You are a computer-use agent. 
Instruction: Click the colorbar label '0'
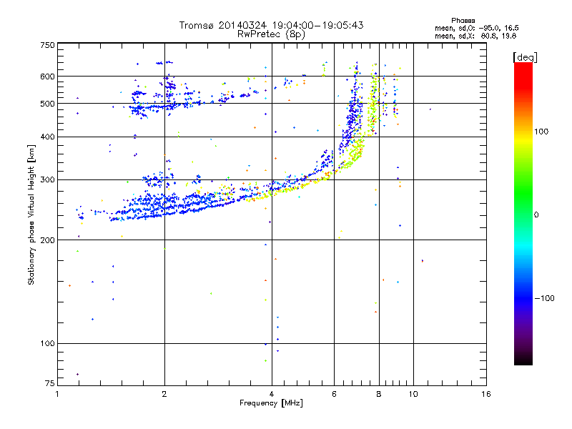click(536, 215)
